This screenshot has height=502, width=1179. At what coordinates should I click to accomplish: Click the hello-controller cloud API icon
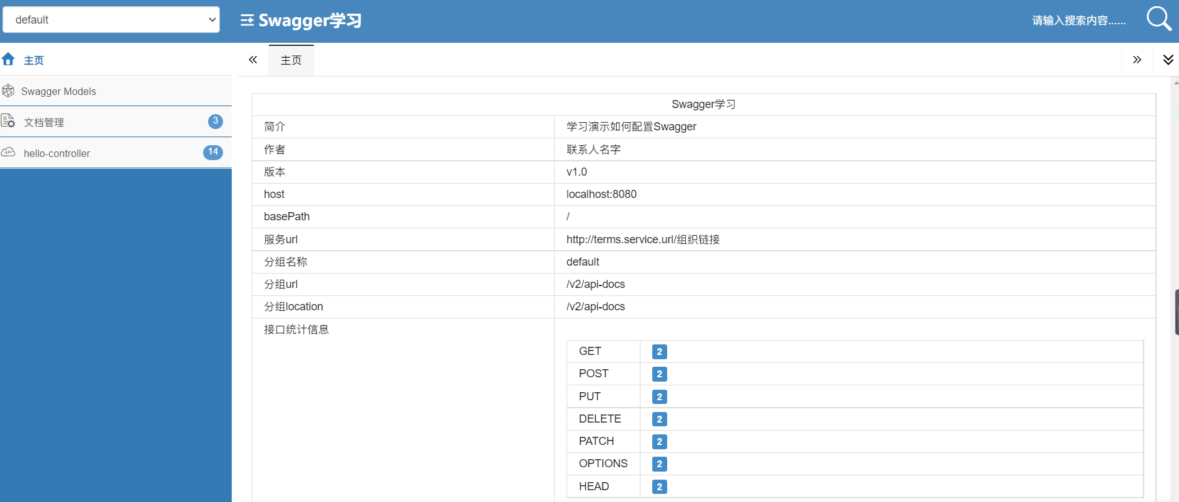8,153
